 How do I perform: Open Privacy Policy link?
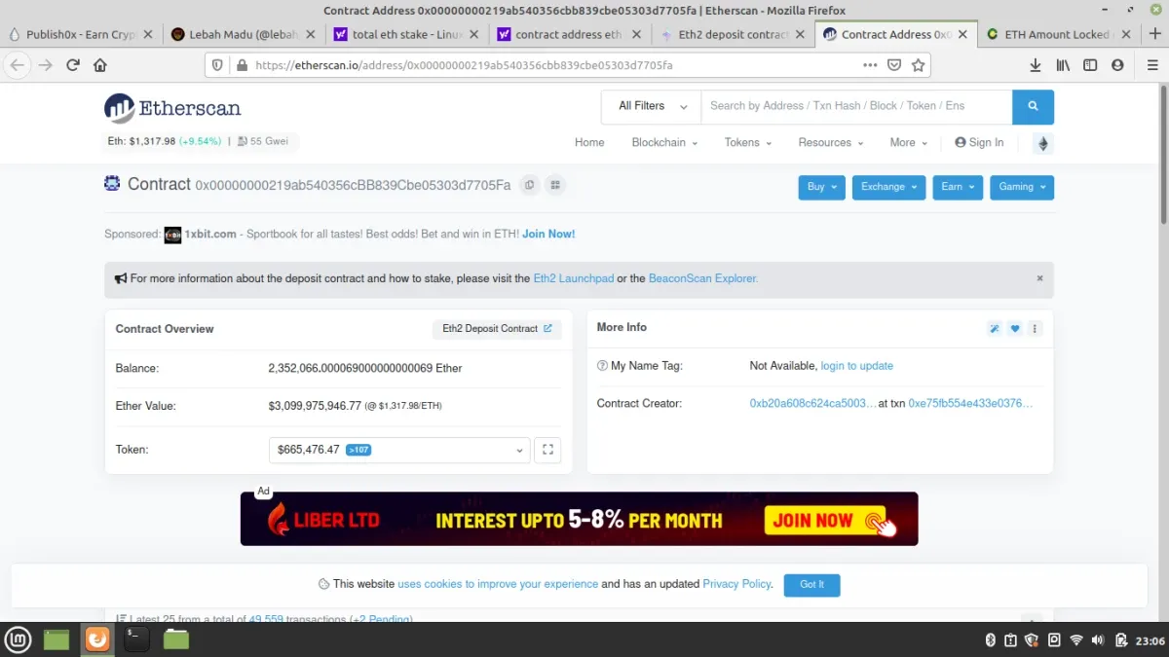[x=736, y=584]
